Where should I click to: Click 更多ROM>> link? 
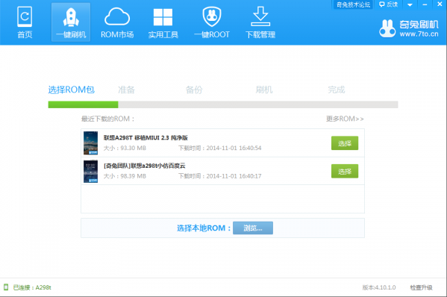point(345,119)
